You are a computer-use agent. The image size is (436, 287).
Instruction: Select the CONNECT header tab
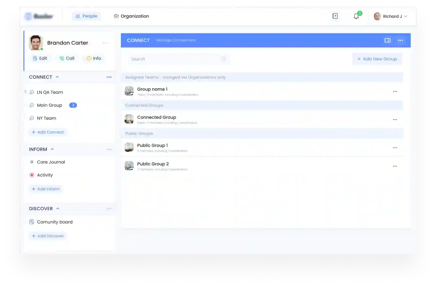click(138, 40)
